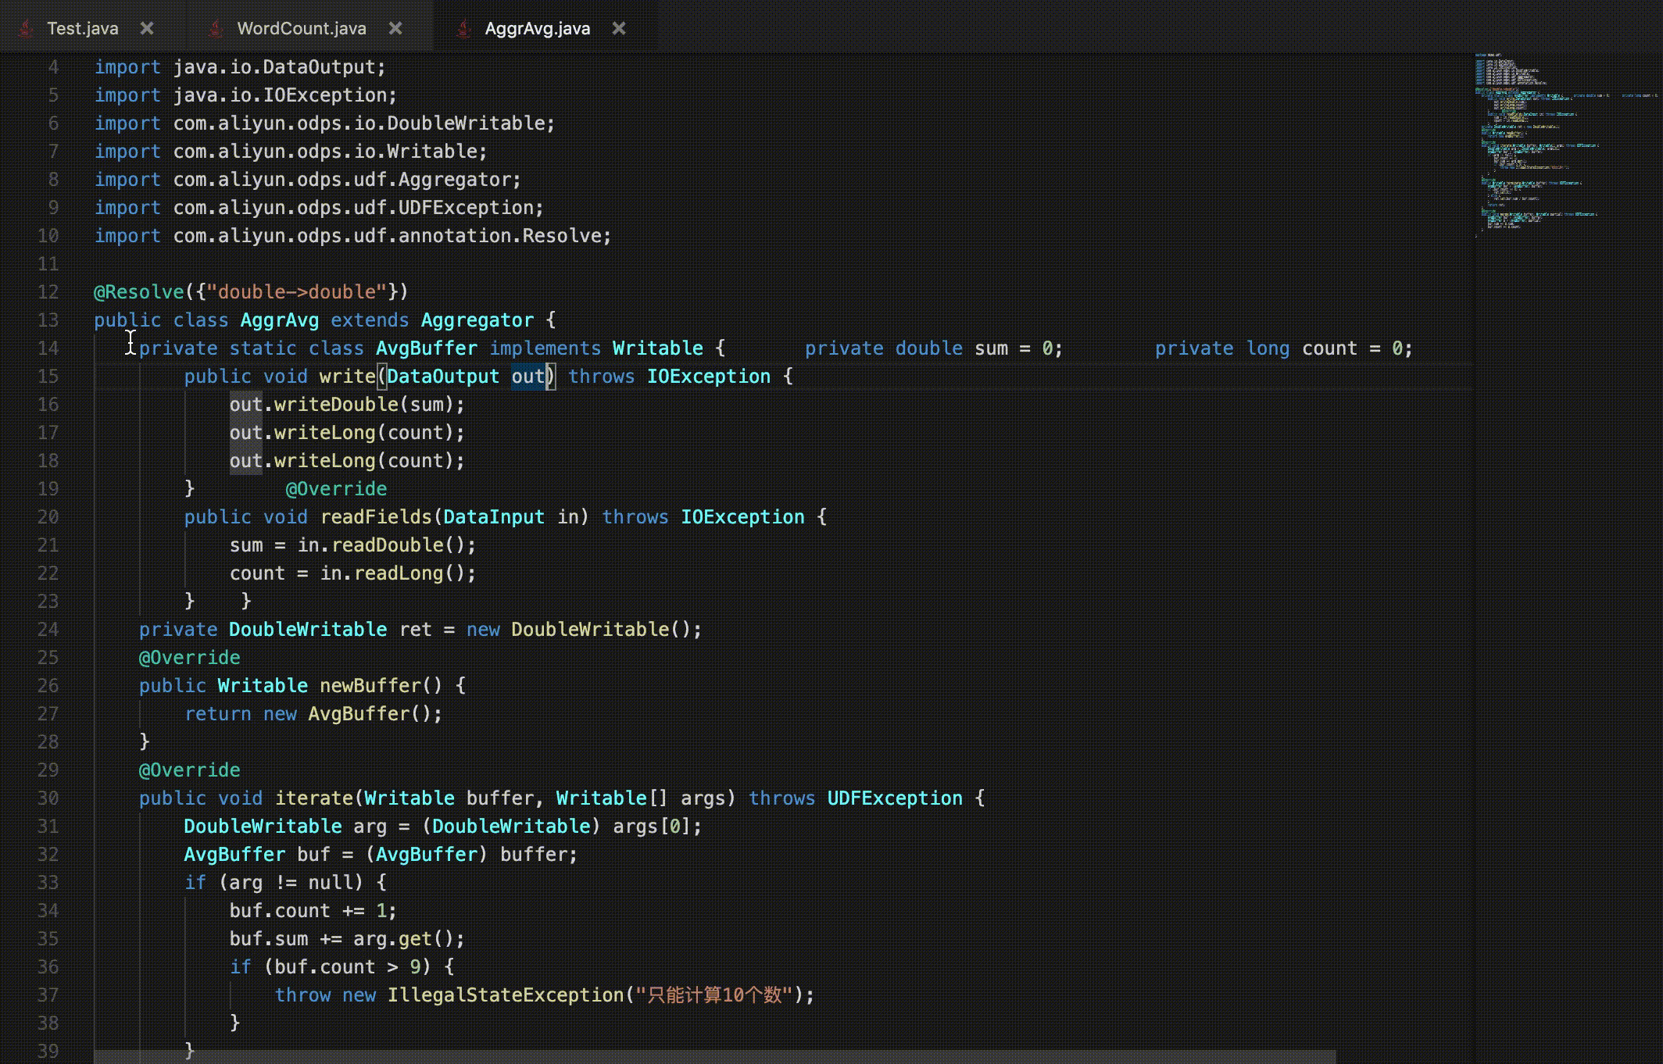Click line number 13 in the gutter
This screenshot has height=1064, width=1663.
pos(48,320)
